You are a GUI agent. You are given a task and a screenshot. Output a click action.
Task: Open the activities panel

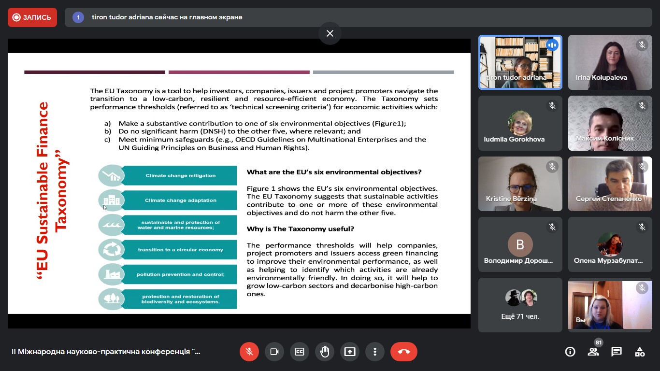click(x=640, y=352)
